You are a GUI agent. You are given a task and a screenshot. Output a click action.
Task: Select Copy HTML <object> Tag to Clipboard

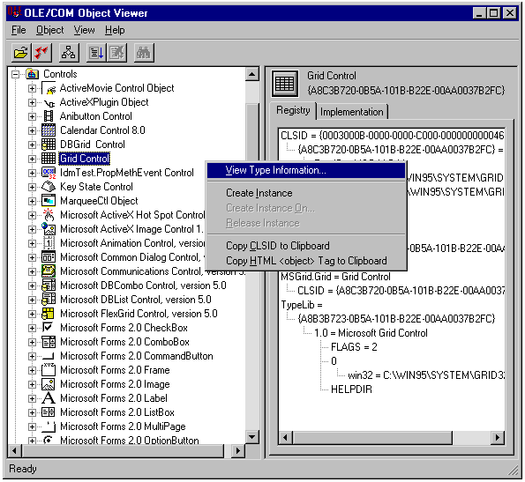(306, 261)
